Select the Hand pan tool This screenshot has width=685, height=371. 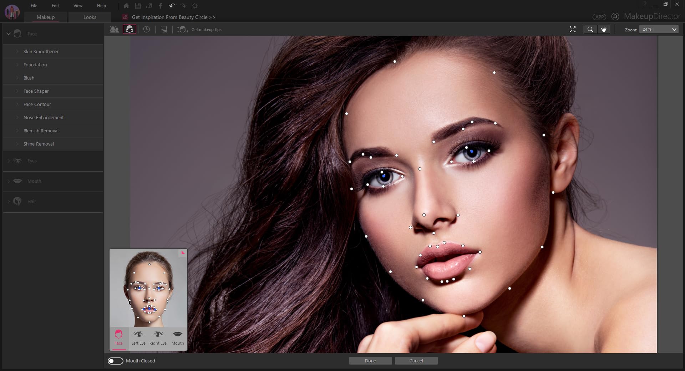tap(604, 30)
